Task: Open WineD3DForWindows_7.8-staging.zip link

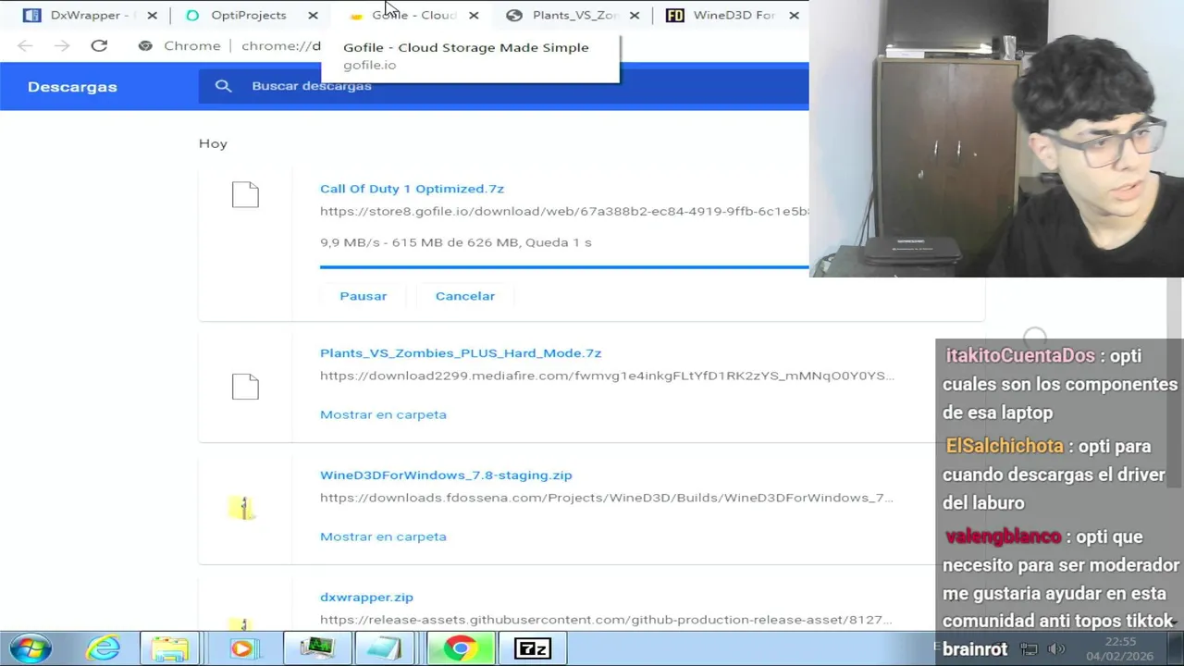Action: pos(446,475)
